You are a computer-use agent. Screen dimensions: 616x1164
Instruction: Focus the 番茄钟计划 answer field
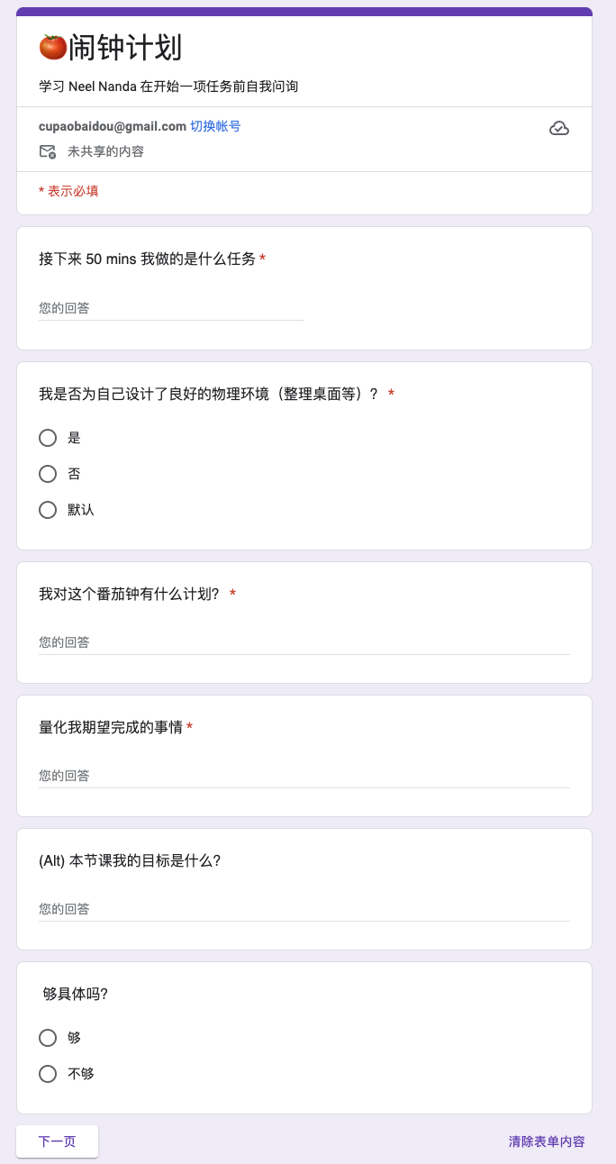(x=304, y=642)
